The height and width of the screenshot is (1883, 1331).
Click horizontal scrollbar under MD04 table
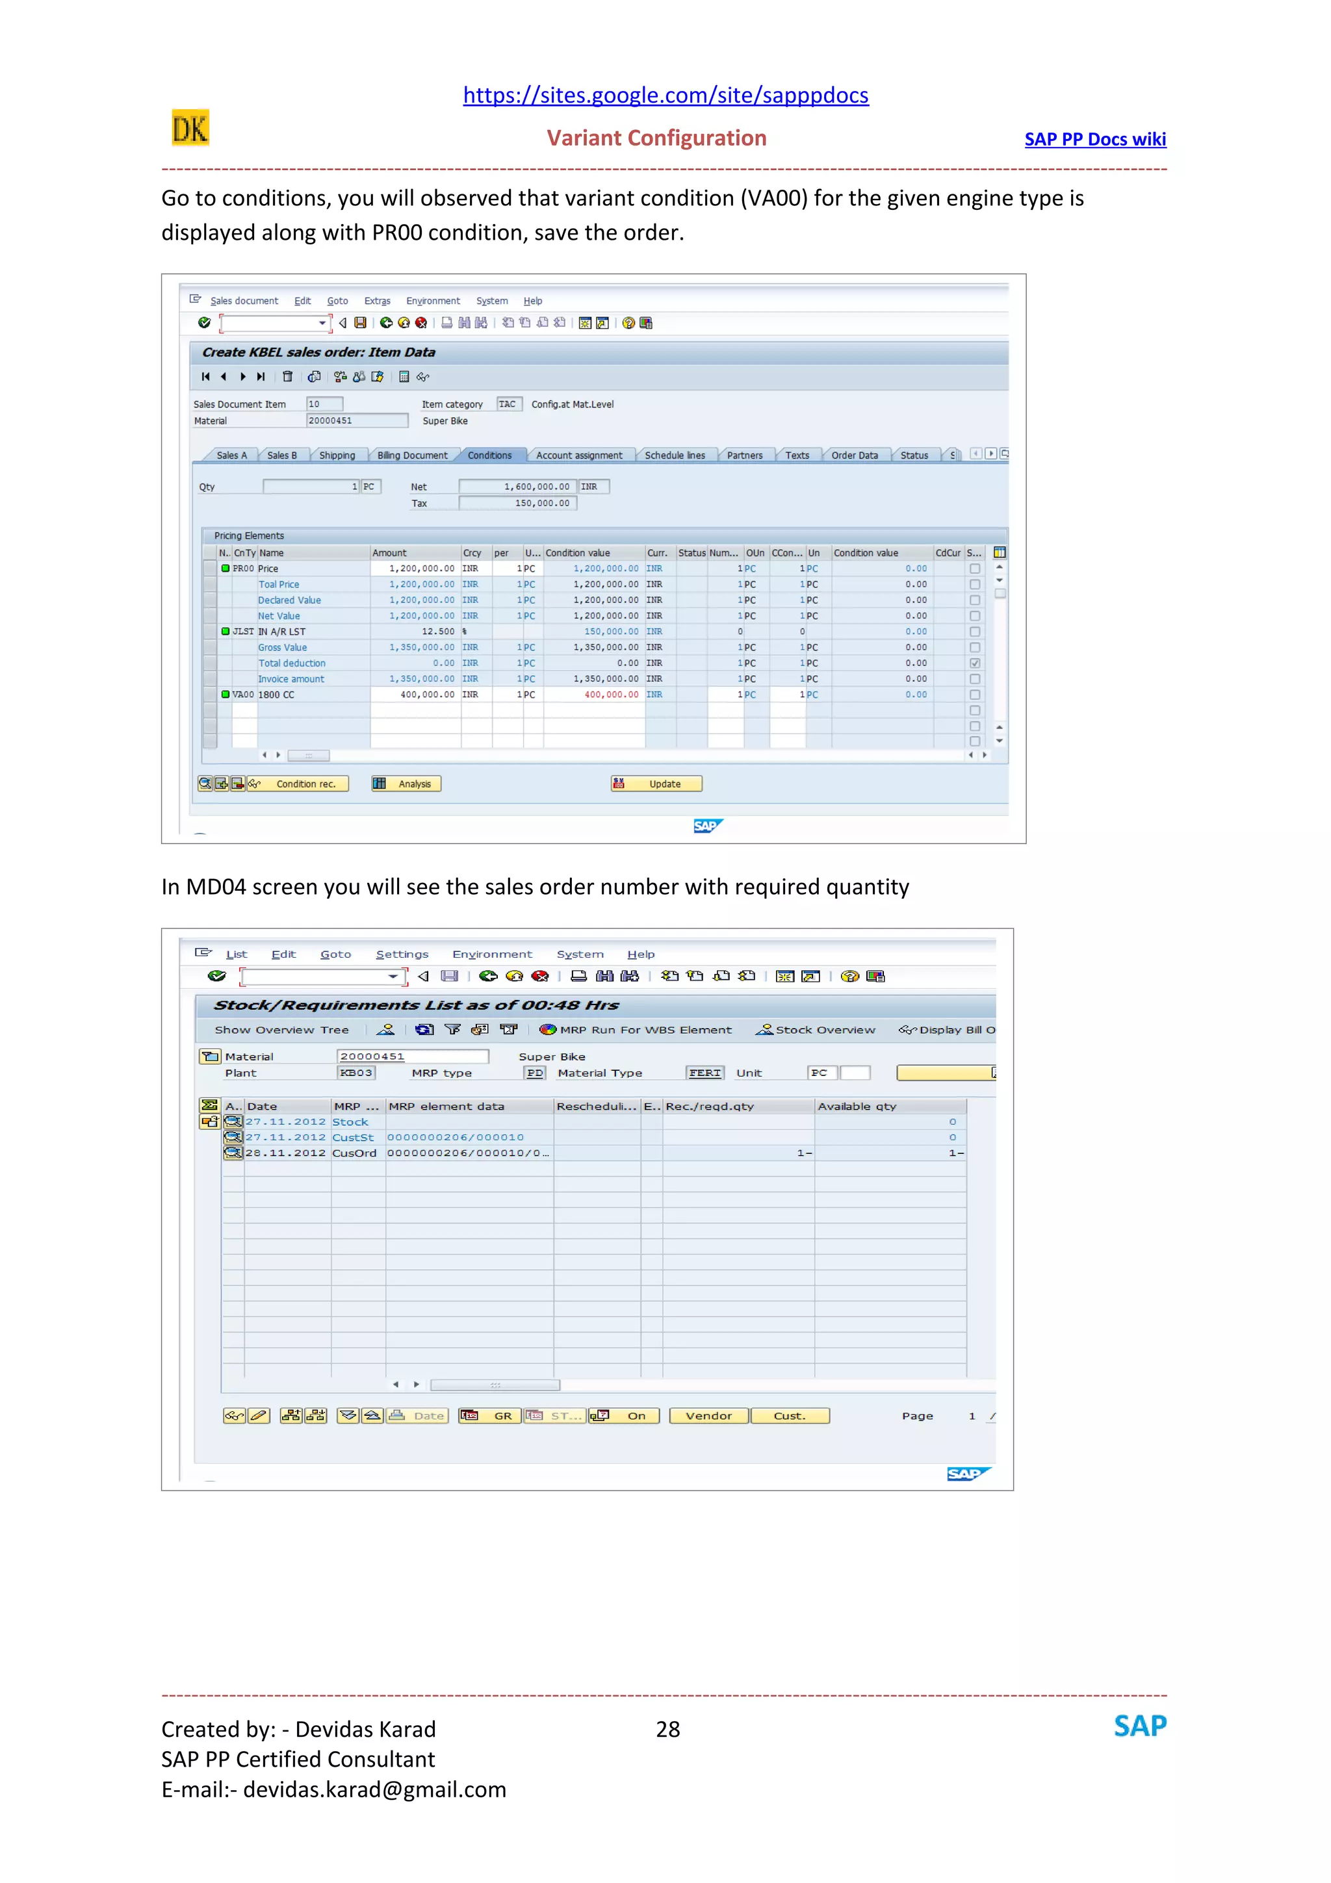pos(495,1385)
